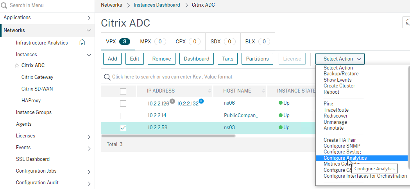
Task: Choose Ping from the action list
Action: [328, 104]
